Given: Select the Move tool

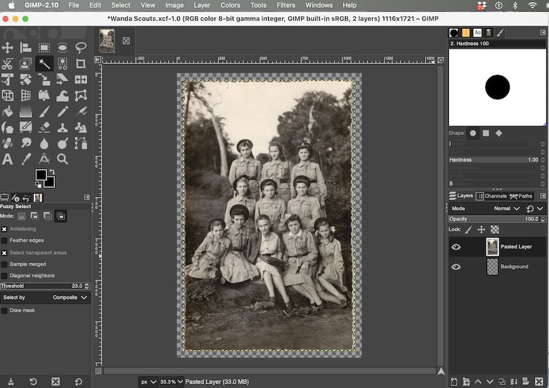Looking at the screenshot, I should [x=8, y=47].
